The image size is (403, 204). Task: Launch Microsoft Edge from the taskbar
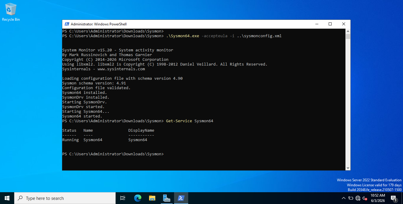pos(138,198)
